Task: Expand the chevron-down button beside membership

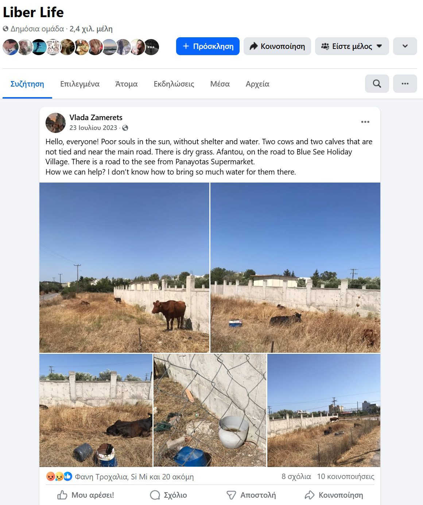Action: tap(405, 46)
